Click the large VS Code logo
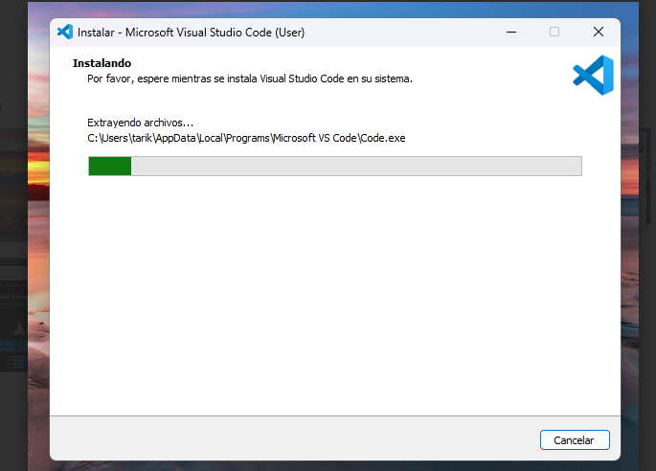Viewport: 656px width, 471px height. [592, 76]
